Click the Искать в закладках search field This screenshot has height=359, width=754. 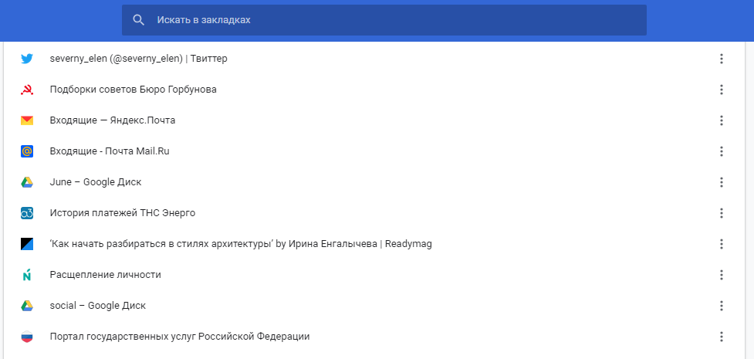pos(386,20)
